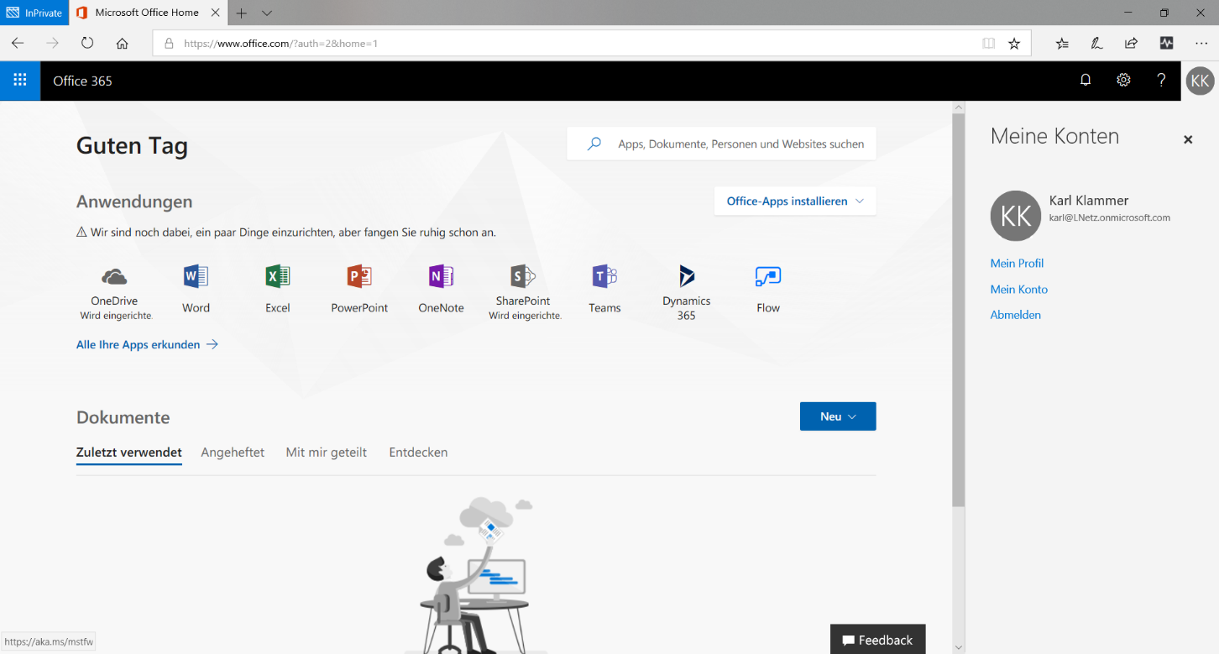1219x654 pixels.
Task: Click the scrollbar down arrow
Action: pos(959,647)
